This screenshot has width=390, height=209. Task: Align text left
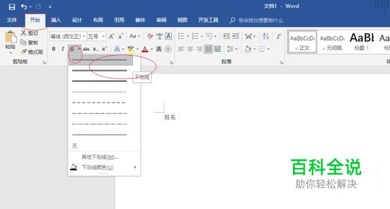point(181,49)
